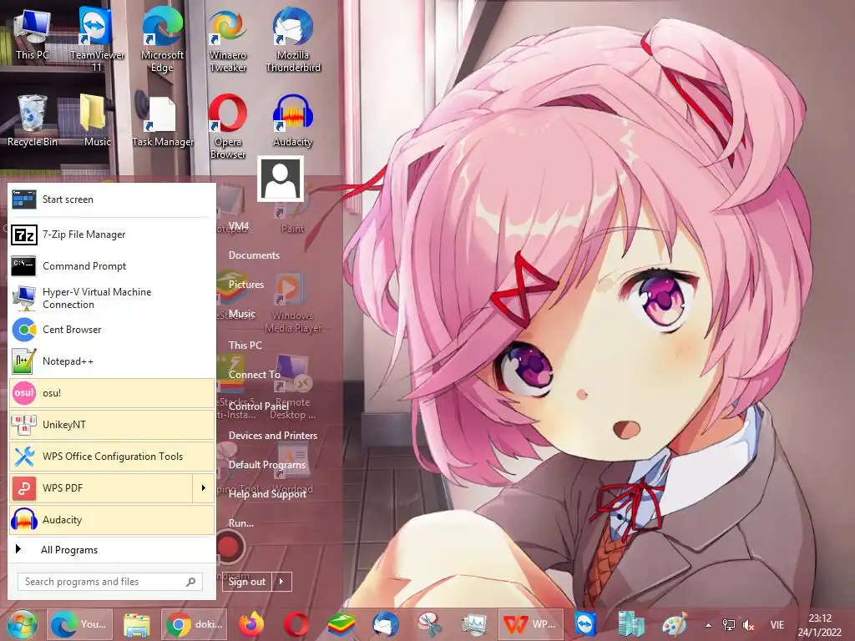Viewport: 855px width, 641px height.
Task: Show hidden system tray icons
Action: click(x=708, y=625)
